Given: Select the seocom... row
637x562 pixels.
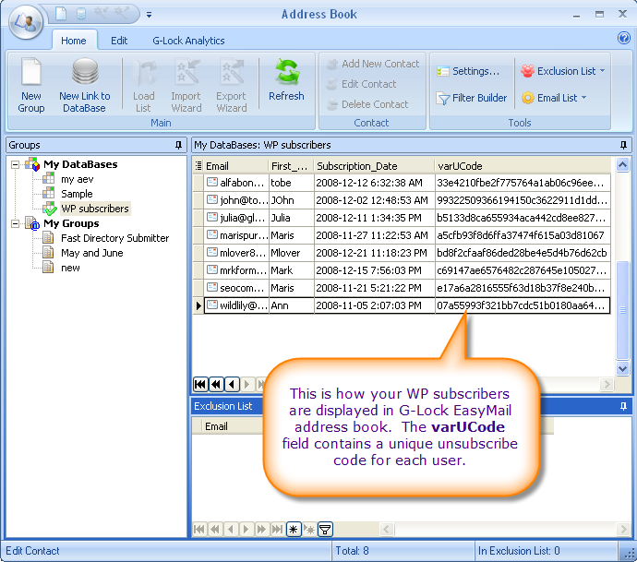Looking at the screenshot, I should (x=402, y=288).
